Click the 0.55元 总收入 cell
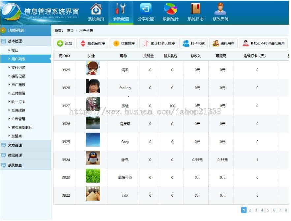Image resolution: width=291 pixels, height=221 pixels. click(197, 160)
